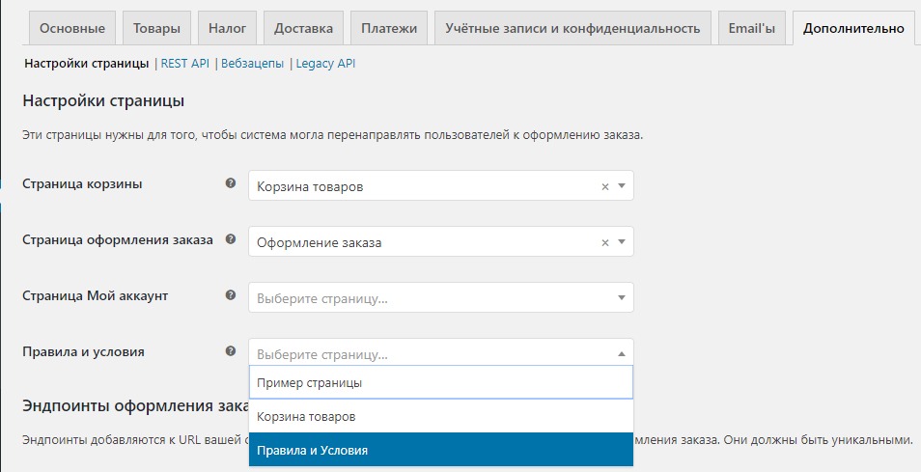The image size is (921, 472).
Task: Open help tooltip for Страница оформления заказа
Action: [x=230, y=239]
